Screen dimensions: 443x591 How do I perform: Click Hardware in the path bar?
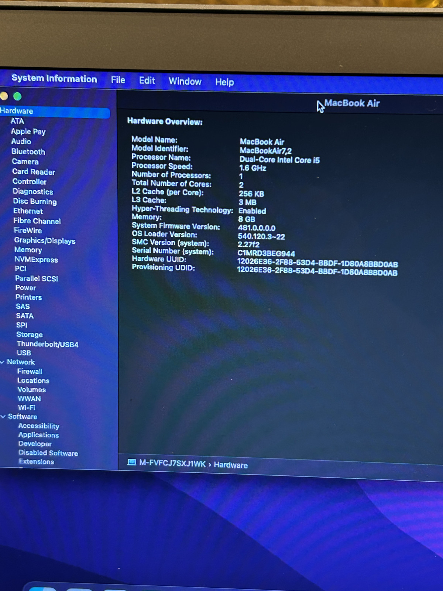[231, 465]
